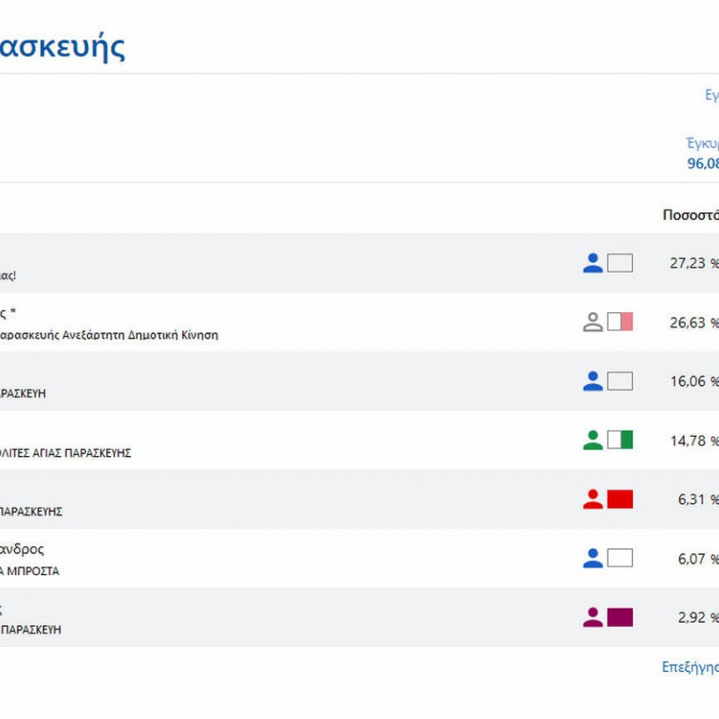Open the Επεξήγηση link below the results table
The height and width of the screenshot is (719, 719).
(x=690, y=667)
